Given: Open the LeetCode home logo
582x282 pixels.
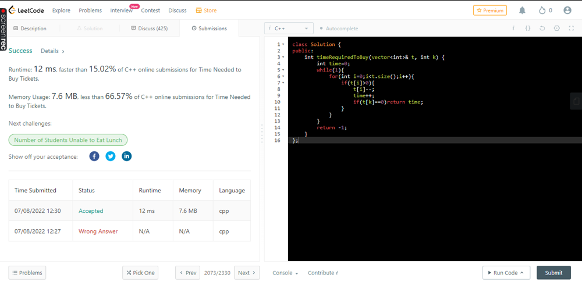Looking at the screenshot, I should [x=26, y=10].
